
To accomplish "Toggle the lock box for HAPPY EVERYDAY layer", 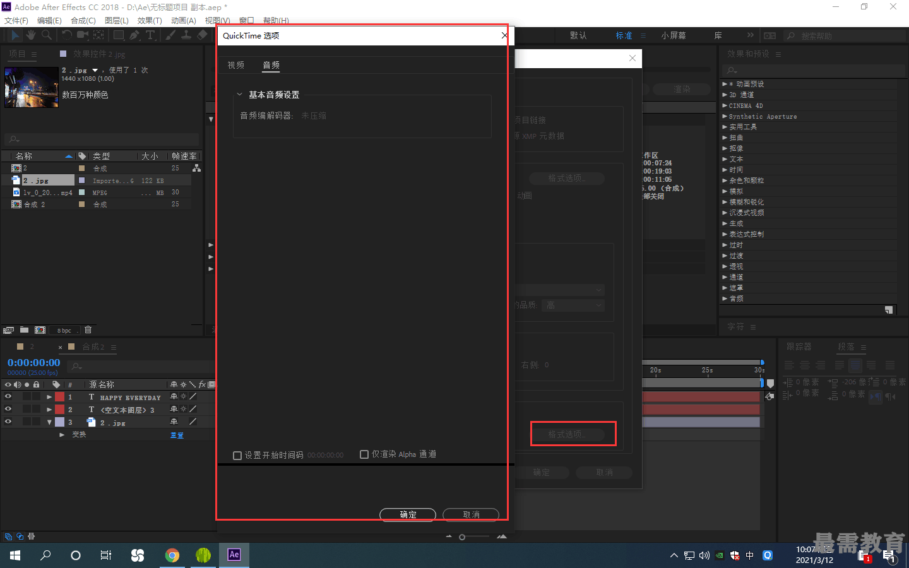I will tap(36, 397).
